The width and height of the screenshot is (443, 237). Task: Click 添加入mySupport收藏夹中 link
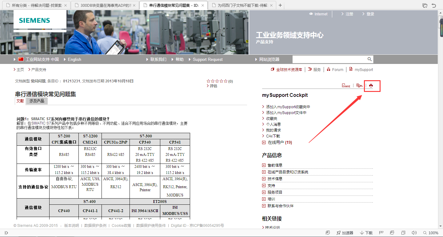(288, 107)
